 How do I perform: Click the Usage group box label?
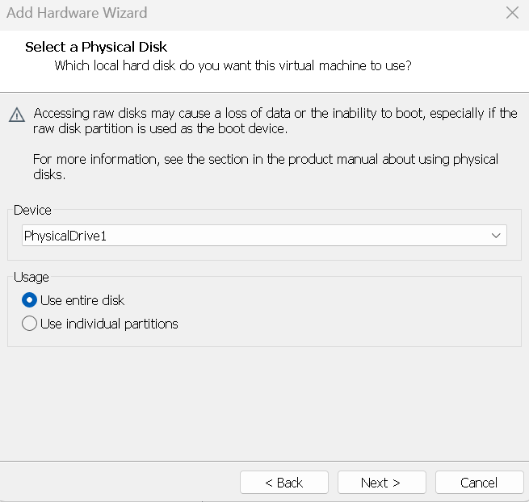31,277
